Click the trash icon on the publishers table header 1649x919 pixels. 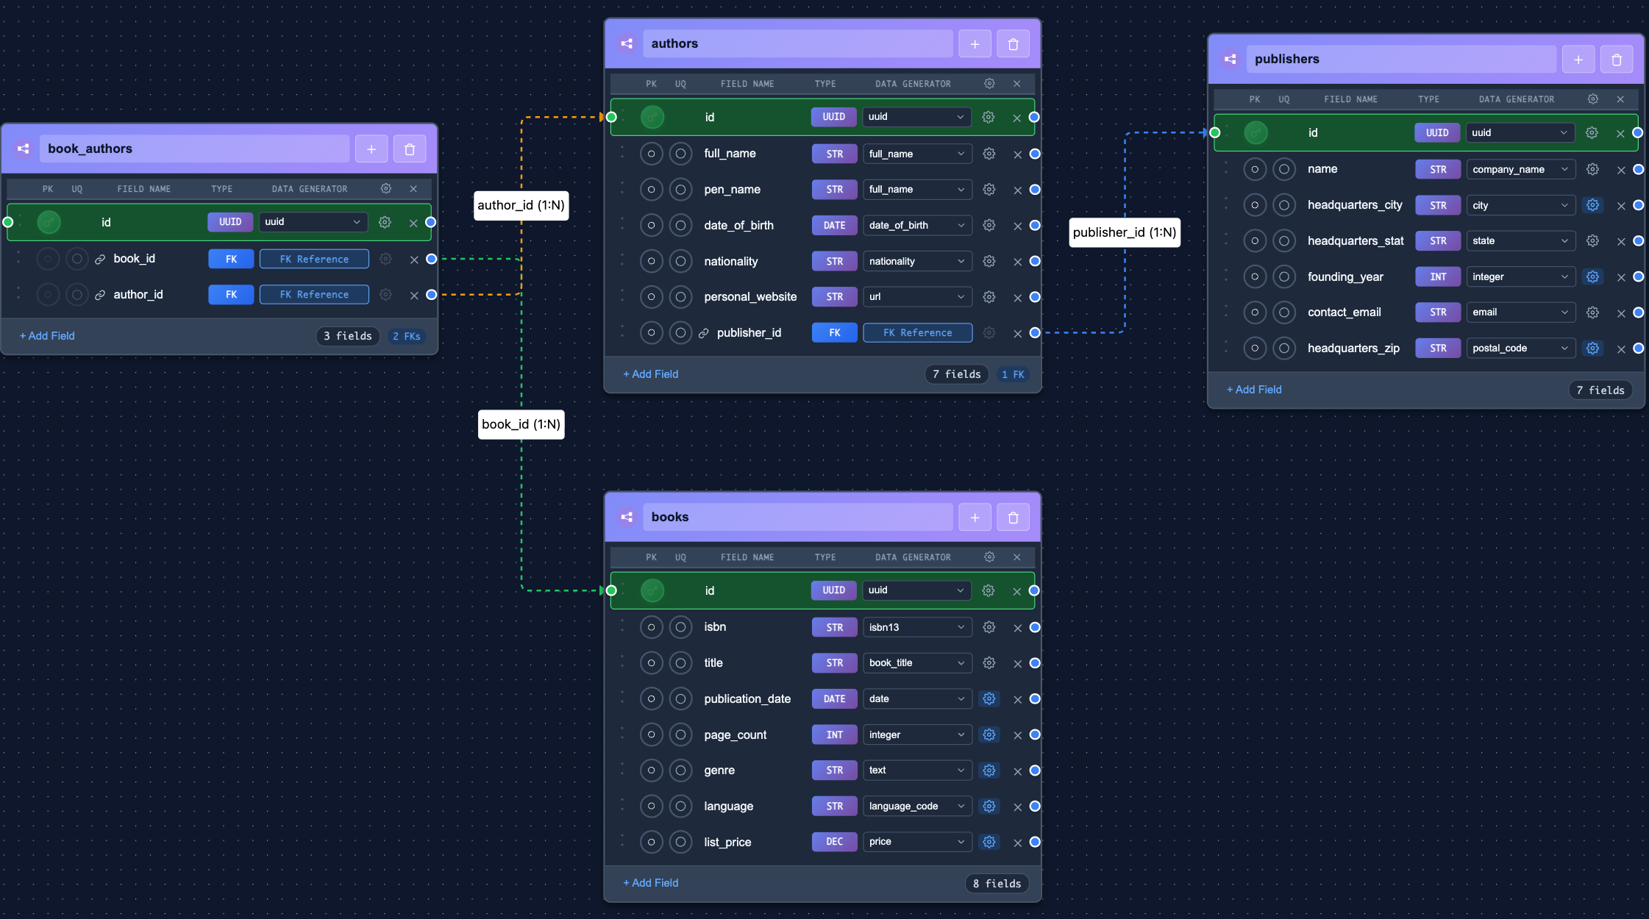[1617, 59]
